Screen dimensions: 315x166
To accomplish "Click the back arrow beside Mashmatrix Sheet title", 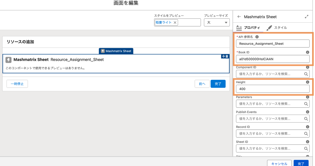I will pyautogui.click(x=239, y=17).
